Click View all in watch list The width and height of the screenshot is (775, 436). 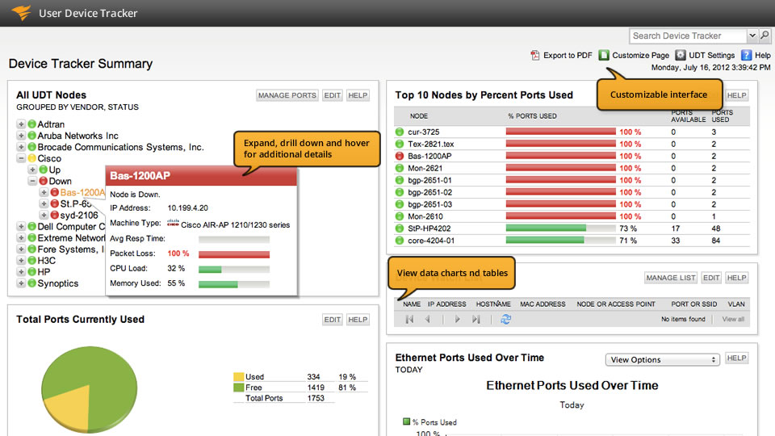733,320
